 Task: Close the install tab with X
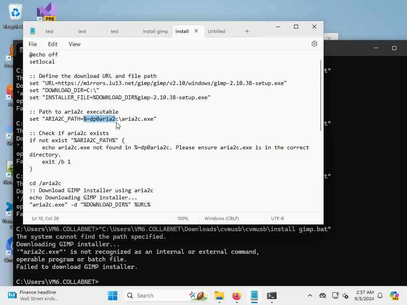pyautogui.click(x=196, y=31)
